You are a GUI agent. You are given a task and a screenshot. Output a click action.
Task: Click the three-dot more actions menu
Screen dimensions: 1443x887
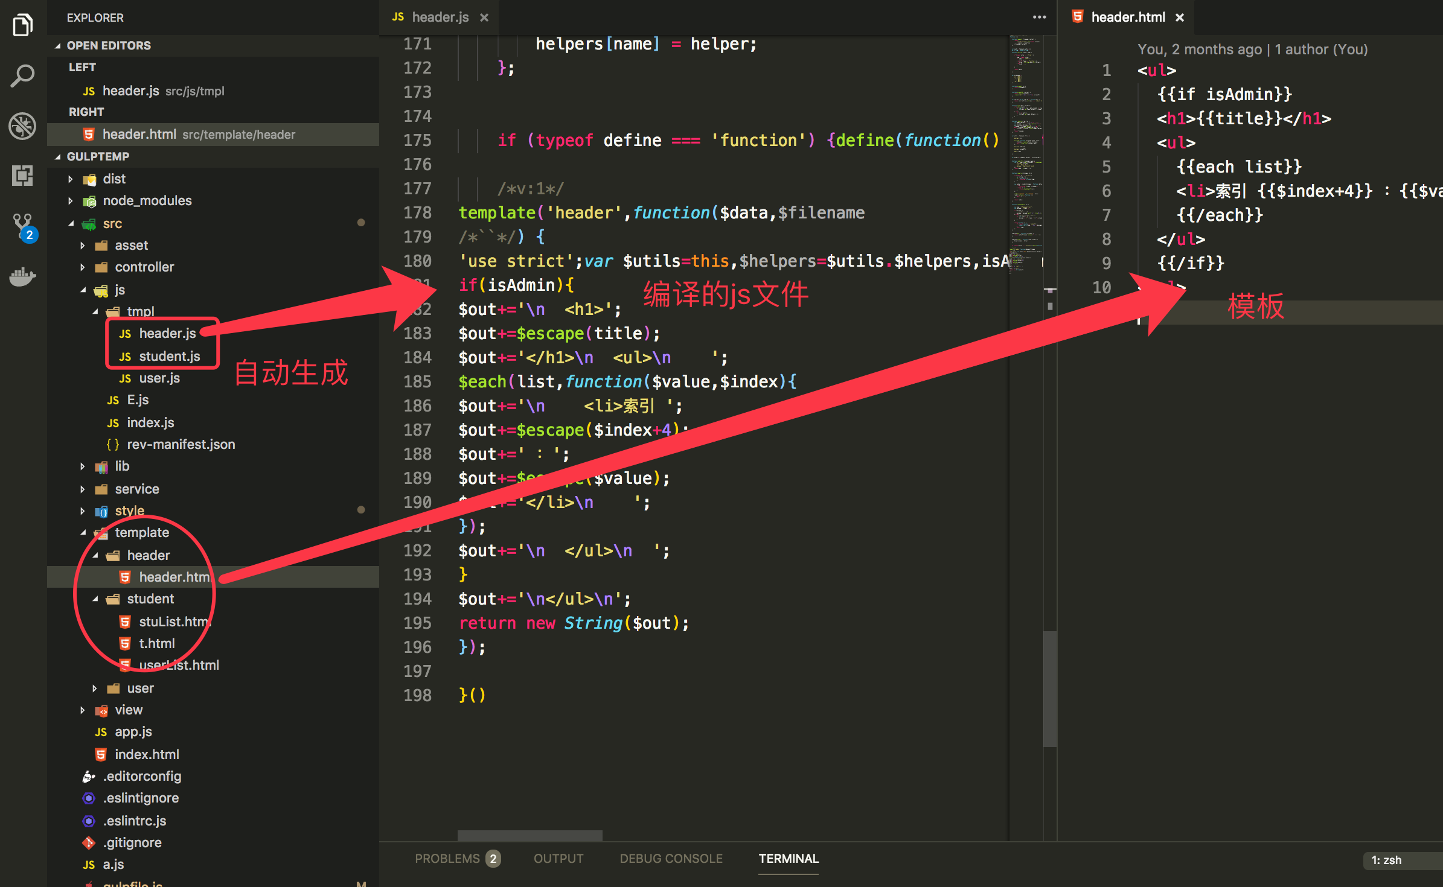[1039, 17]
